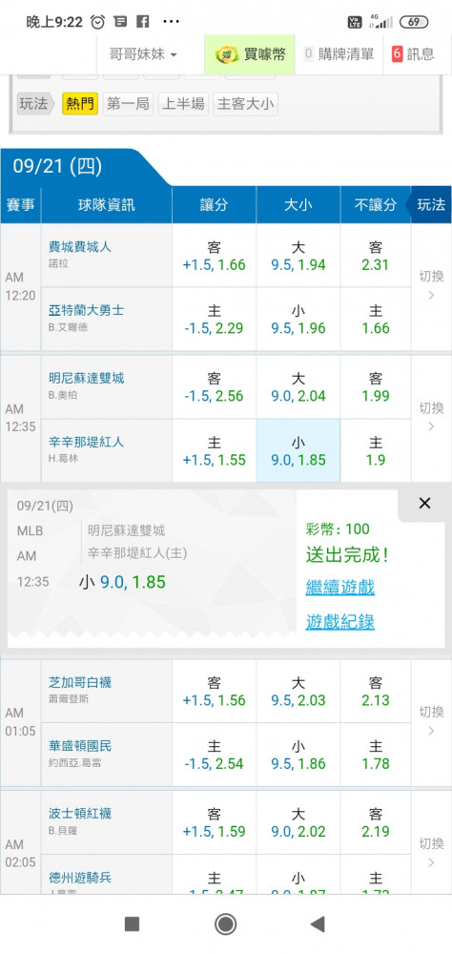The width and height of the screenshot is (452, 954).
Task: Tap the Android recent apps square
Action: (132, 924)
